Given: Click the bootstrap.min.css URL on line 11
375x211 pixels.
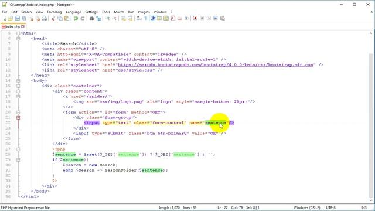Looking at the screenshot, I should pos(216,64).
